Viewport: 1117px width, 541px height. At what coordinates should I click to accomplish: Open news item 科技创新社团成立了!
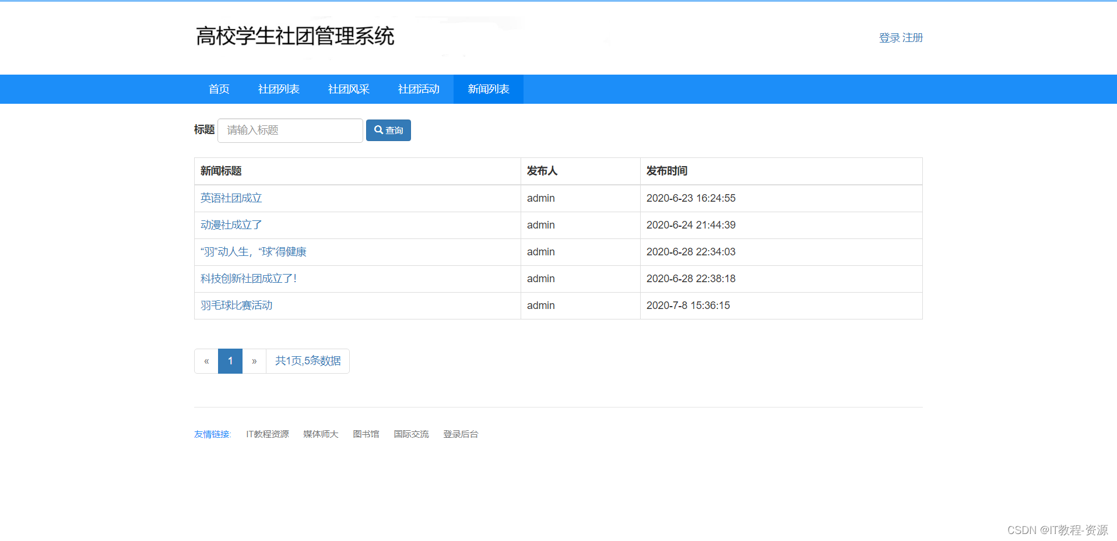coord(249,279)
